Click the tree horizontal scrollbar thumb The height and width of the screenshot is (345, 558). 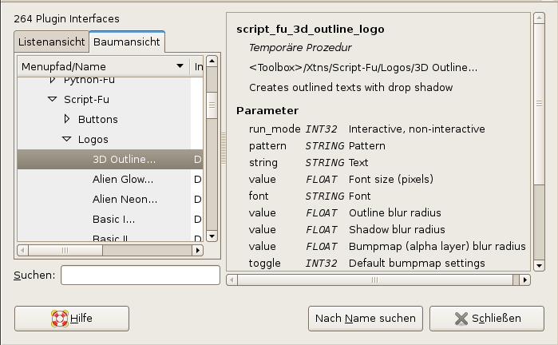click(x=65, y=250)
